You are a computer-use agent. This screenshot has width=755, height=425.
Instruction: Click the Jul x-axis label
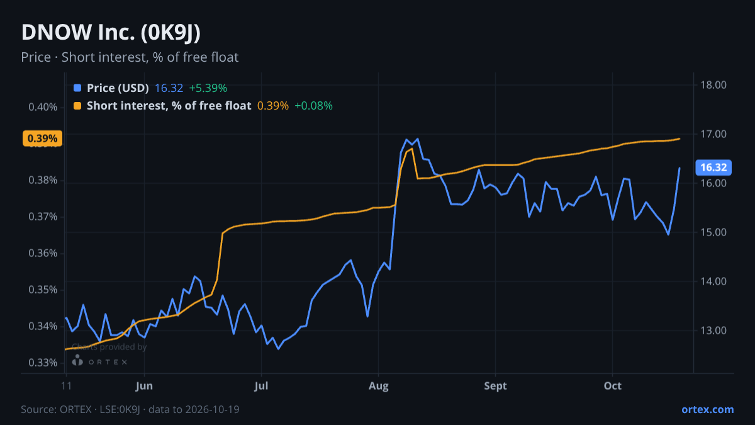click(x=261, y=386)
